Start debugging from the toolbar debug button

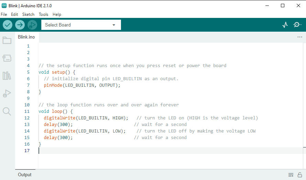tap(32, 25)
